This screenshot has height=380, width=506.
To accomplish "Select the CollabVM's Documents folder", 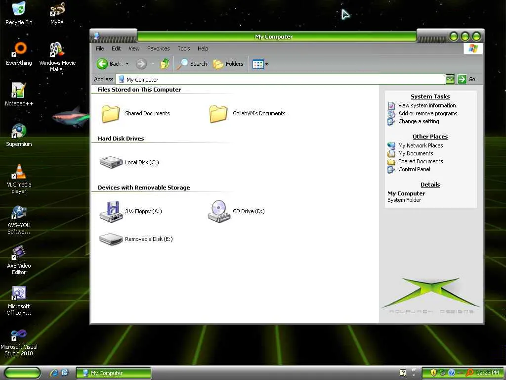I will click(247, 114).
